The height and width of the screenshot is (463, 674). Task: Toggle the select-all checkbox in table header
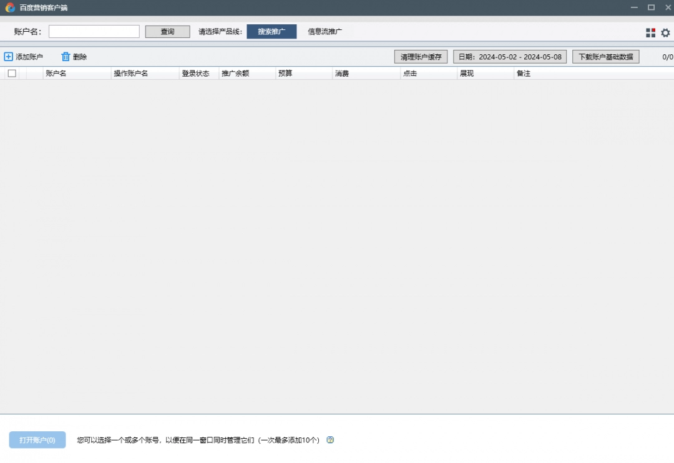(x=11, y=73)
